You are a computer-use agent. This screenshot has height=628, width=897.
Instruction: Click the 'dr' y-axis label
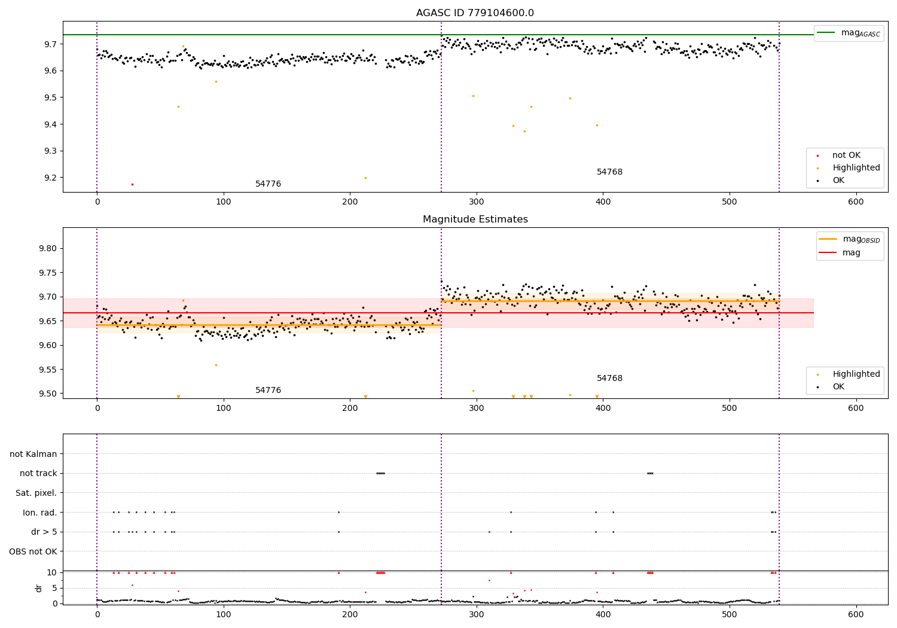pos(39,588)
